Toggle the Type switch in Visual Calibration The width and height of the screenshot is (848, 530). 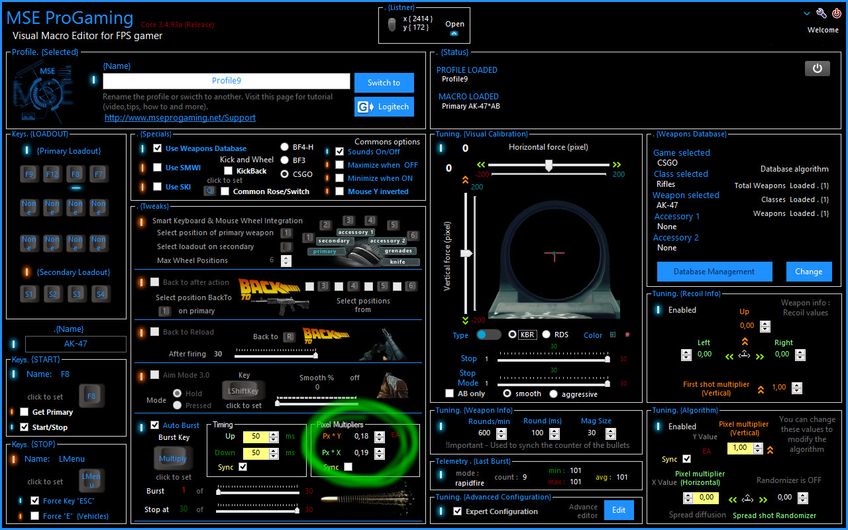[489, 335]
